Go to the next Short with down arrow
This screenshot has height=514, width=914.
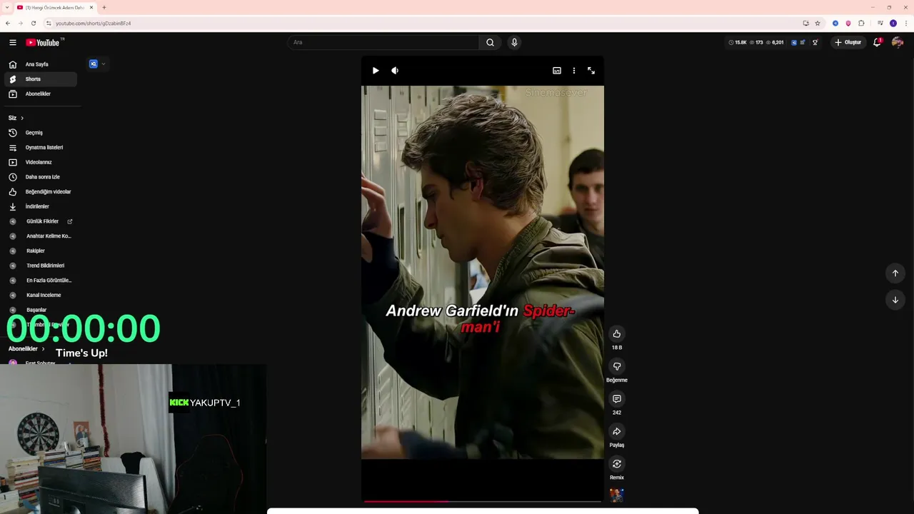[x=895, y=300]
